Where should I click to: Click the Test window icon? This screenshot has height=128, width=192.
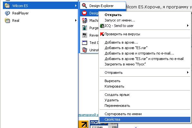(84, 43)
